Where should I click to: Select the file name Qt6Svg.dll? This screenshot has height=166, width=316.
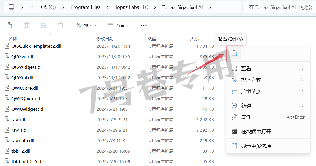22,56
